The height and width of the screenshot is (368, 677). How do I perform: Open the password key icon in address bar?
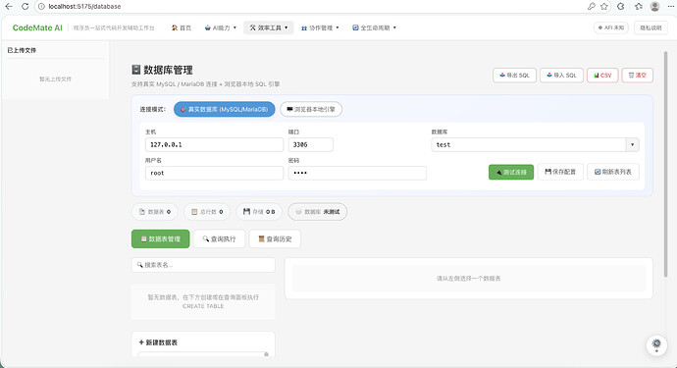591,7
